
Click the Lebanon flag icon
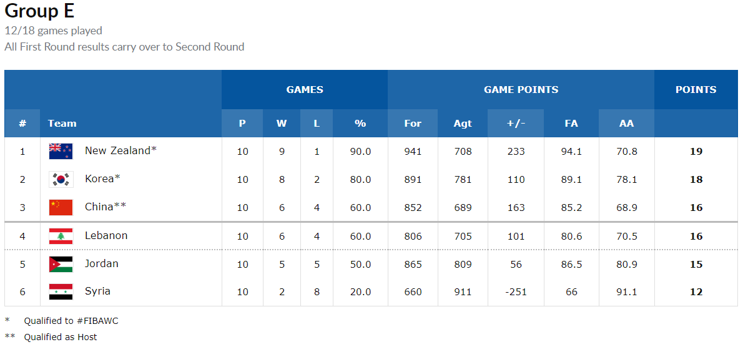(x=61, y=236)
